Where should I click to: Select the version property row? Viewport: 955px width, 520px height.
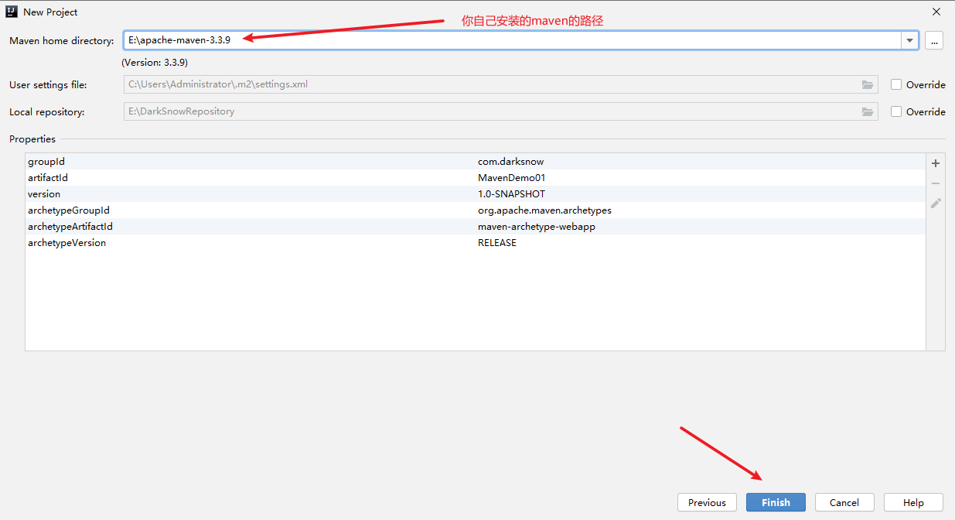(476, 194)
